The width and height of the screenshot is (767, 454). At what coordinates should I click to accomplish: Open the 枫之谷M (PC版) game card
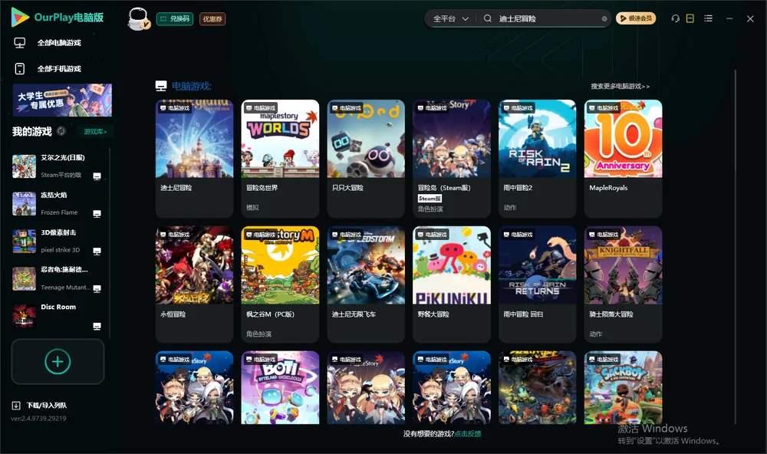click(x=280, y=285)
